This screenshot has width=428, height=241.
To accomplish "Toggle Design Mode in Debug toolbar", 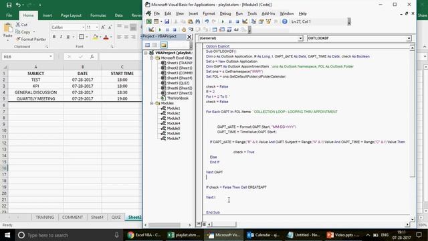I will pos(151,29).
